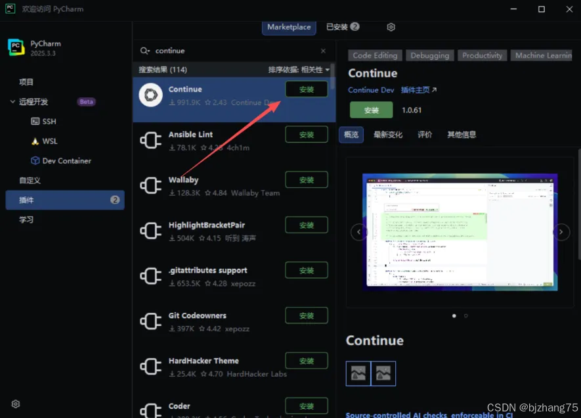Open the Projects section (项目)
The height and width of the screenshot is (418, 581).
26,82
